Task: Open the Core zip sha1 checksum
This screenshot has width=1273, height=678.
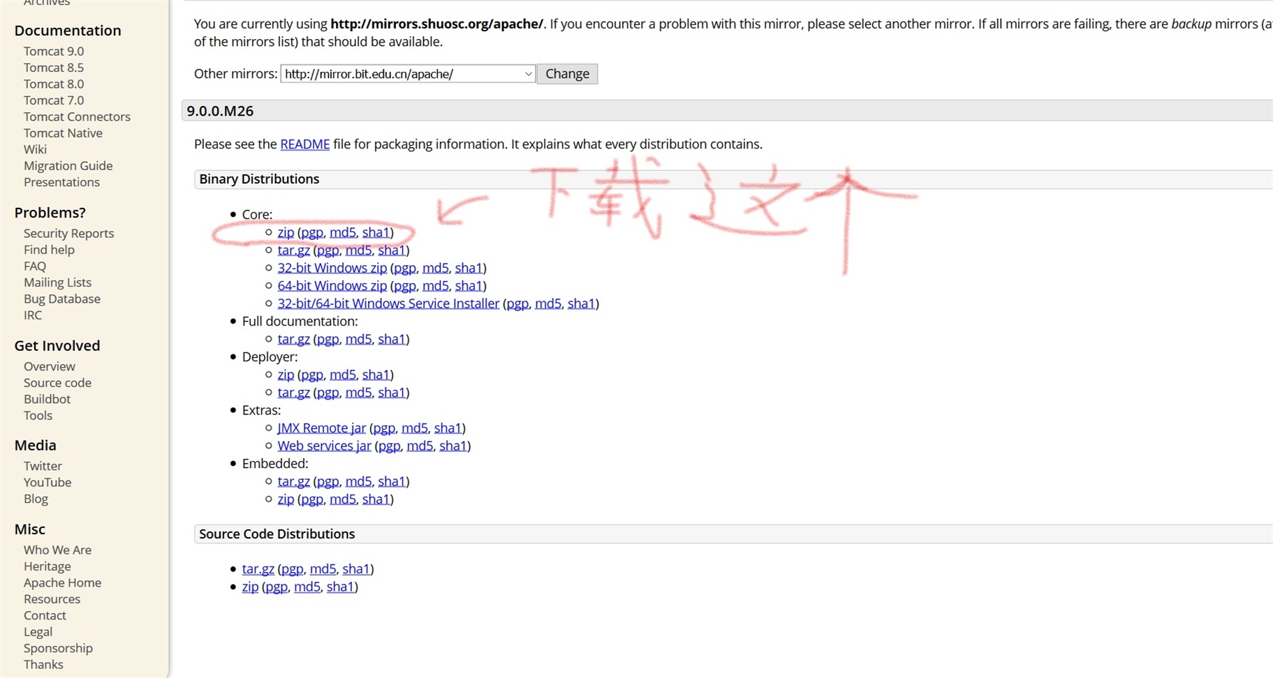Action: (x=376, y=232)
